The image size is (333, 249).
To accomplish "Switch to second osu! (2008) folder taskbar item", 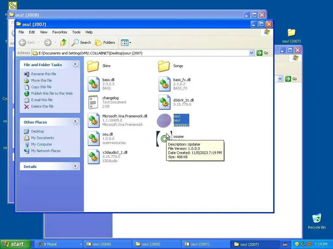I will (157, 244).
